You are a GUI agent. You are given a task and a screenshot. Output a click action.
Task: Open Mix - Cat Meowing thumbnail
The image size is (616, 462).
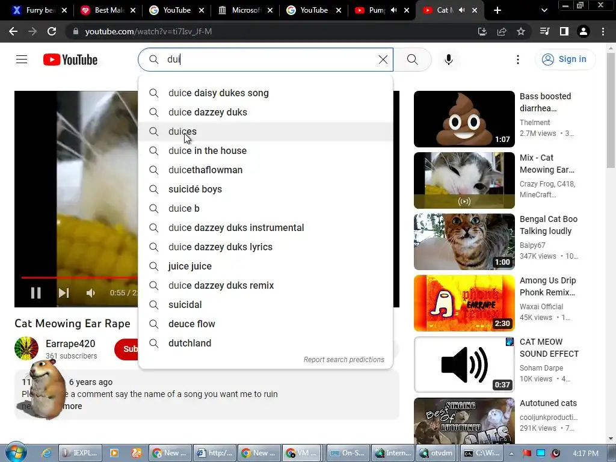tap(464, 180)
